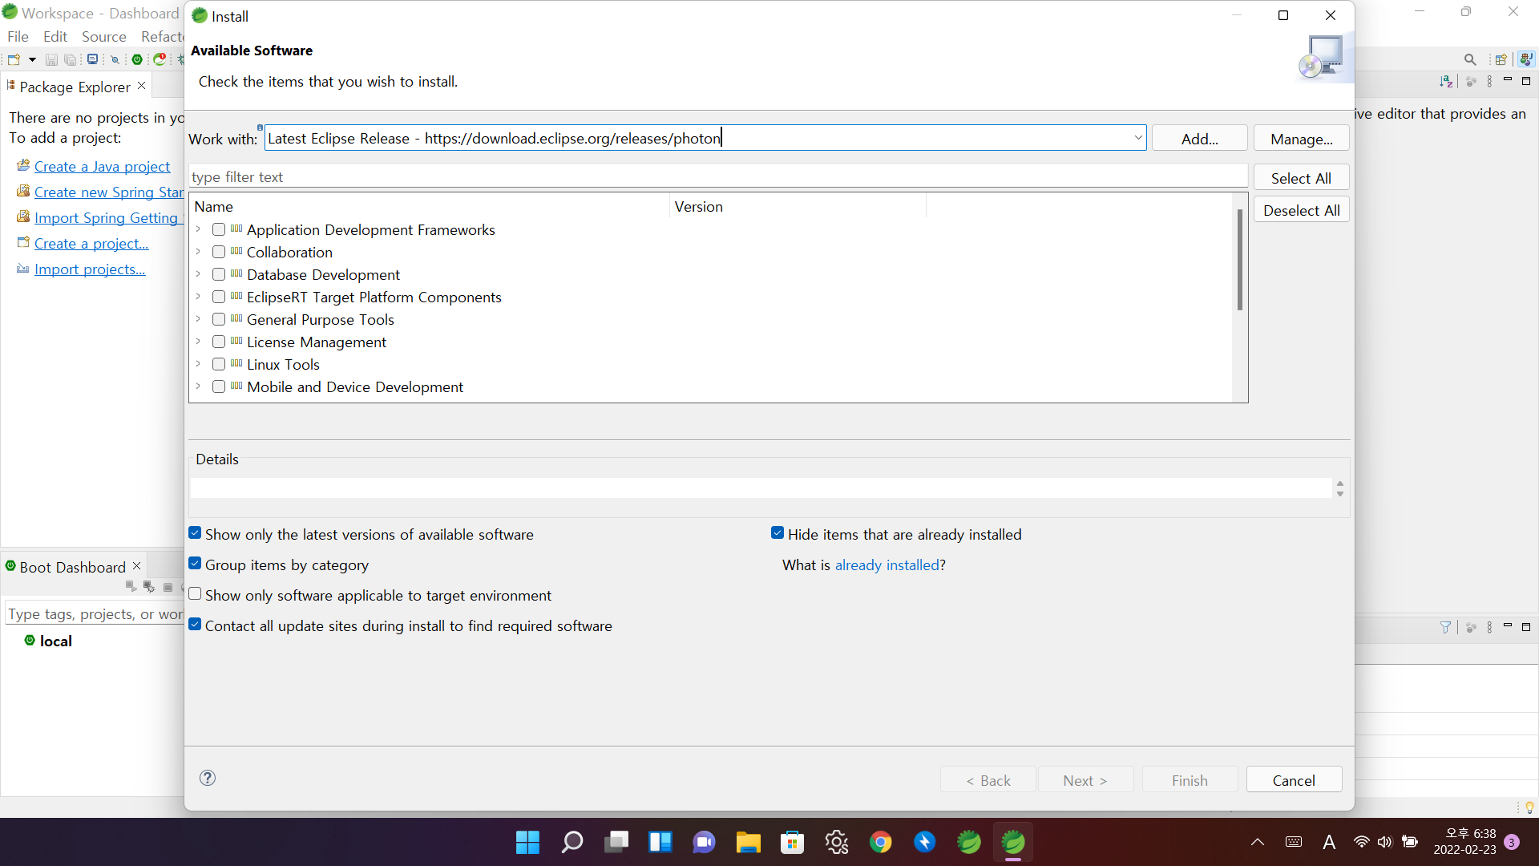
Task: Open the already installed link
Action: 887,565
